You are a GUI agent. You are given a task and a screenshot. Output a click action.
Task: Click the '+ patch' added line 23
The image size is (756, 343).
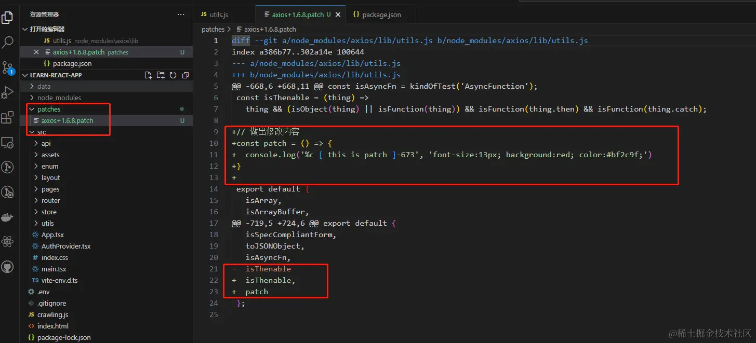250,292
